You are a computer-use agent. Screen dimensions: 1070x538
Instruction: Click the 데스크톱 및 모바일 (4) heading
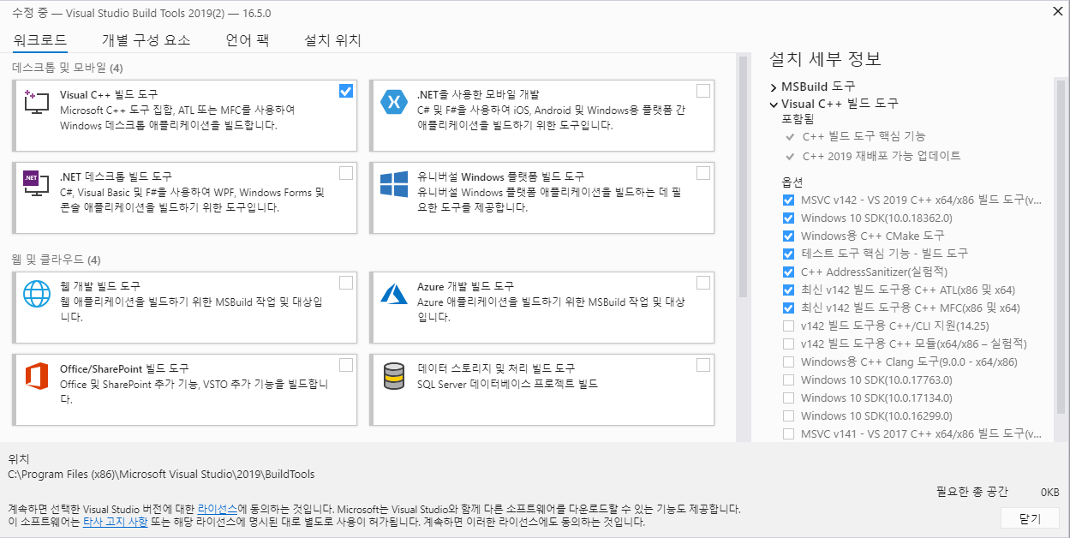click(68, 67)
